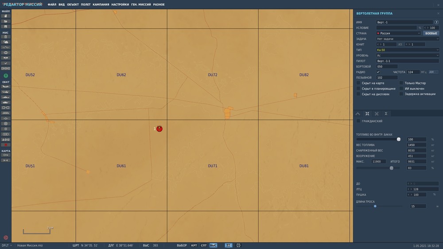
Task: Click the status bar settings gear icon
Action: point(238,245)
